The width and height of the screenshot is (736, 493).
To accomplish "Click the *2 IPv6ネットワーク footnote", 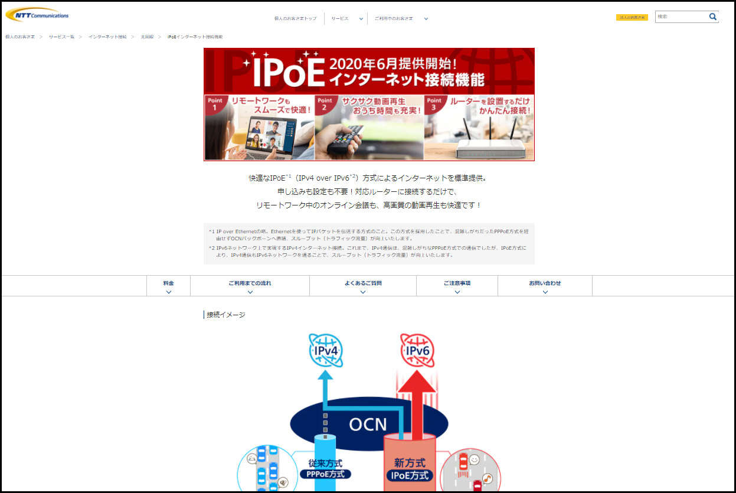I will 369,252.
